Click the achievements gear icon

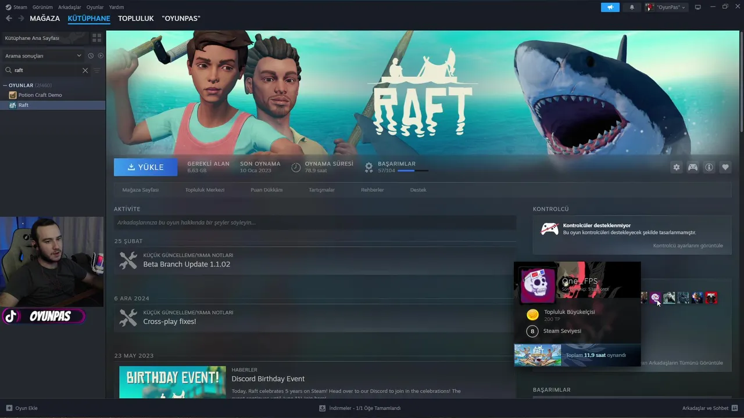click(x=369, y=167)
